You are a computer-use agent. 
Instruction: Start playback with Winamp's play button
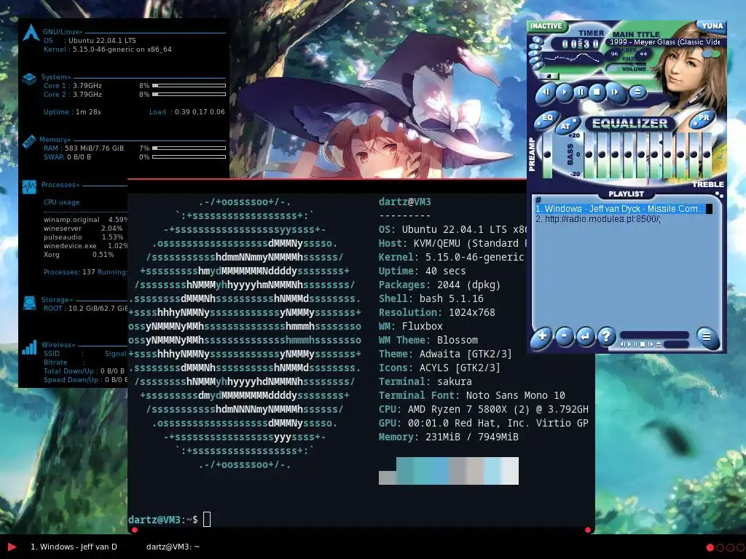[x=565, y=92]
